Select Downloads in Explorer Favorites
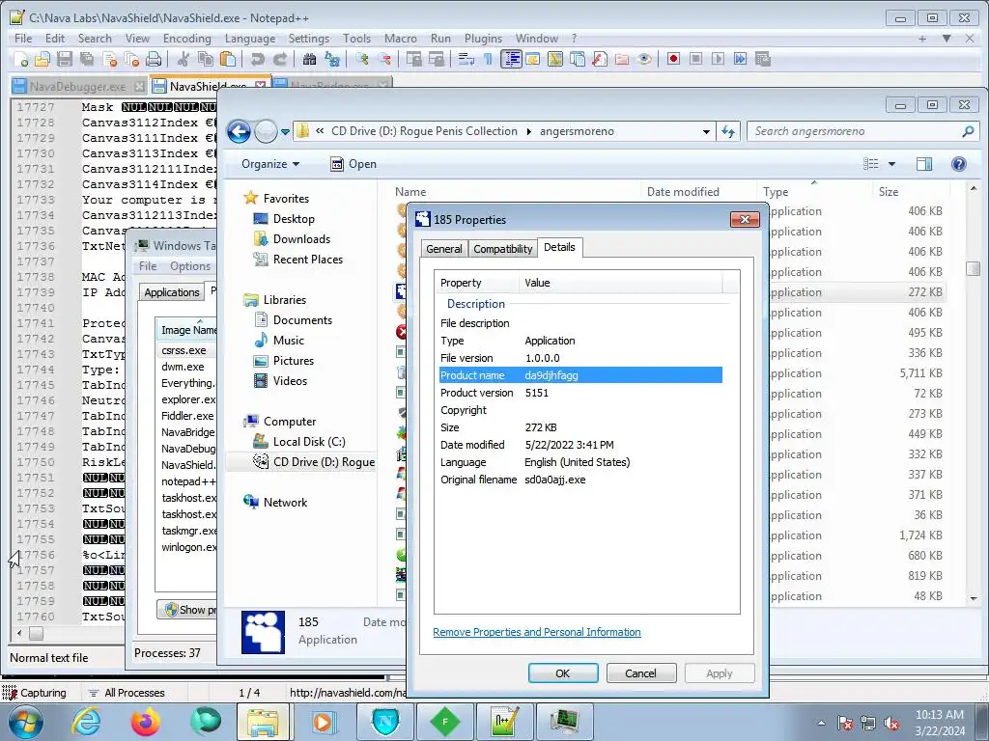989x741 pixels. (301, 239)
